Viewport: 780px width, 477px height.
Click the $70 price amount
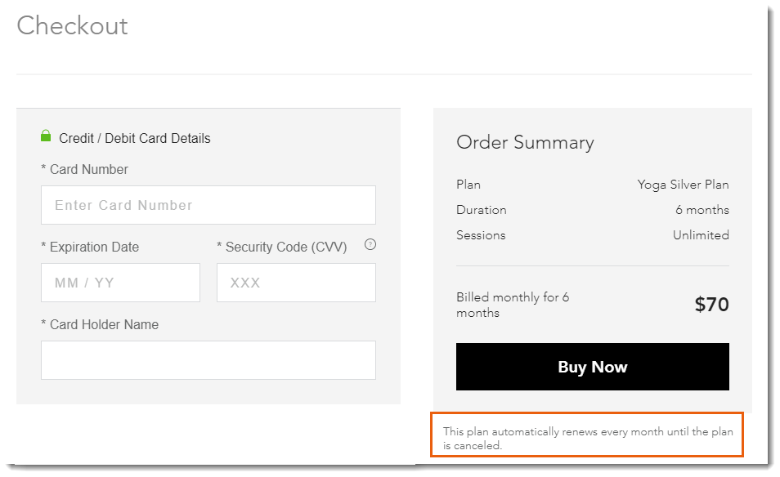point(712,304)
